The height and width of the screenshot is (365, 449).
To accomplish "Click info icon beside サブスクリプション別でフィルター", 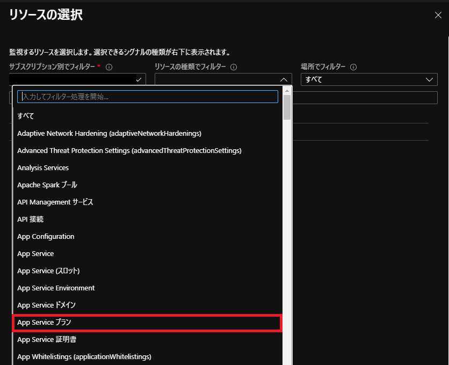I will pos(109,67).
